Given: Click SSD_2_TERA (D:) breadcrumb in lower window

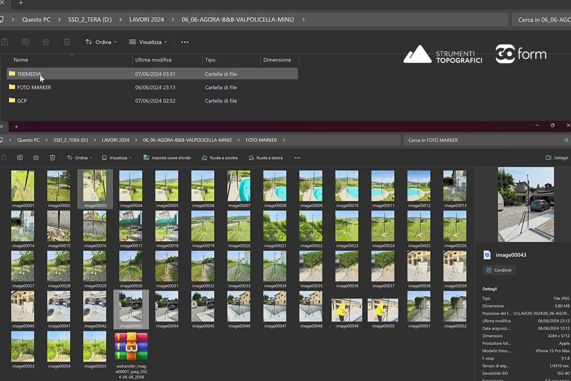Looking at the screenshot, I should [x=70, y=140].
